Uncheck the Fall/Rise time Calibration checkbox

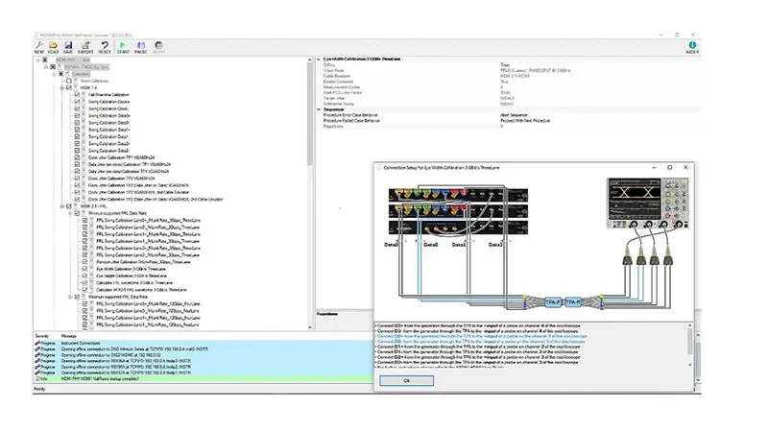pos(77,94)
